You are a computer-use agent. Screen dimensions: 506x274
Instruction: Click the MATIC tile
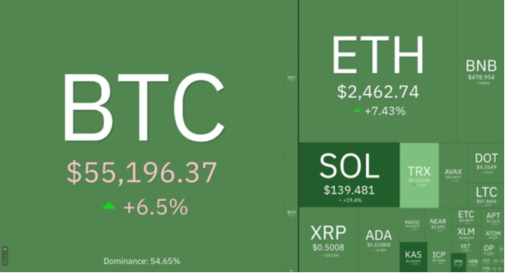click(x=412, y=225)
